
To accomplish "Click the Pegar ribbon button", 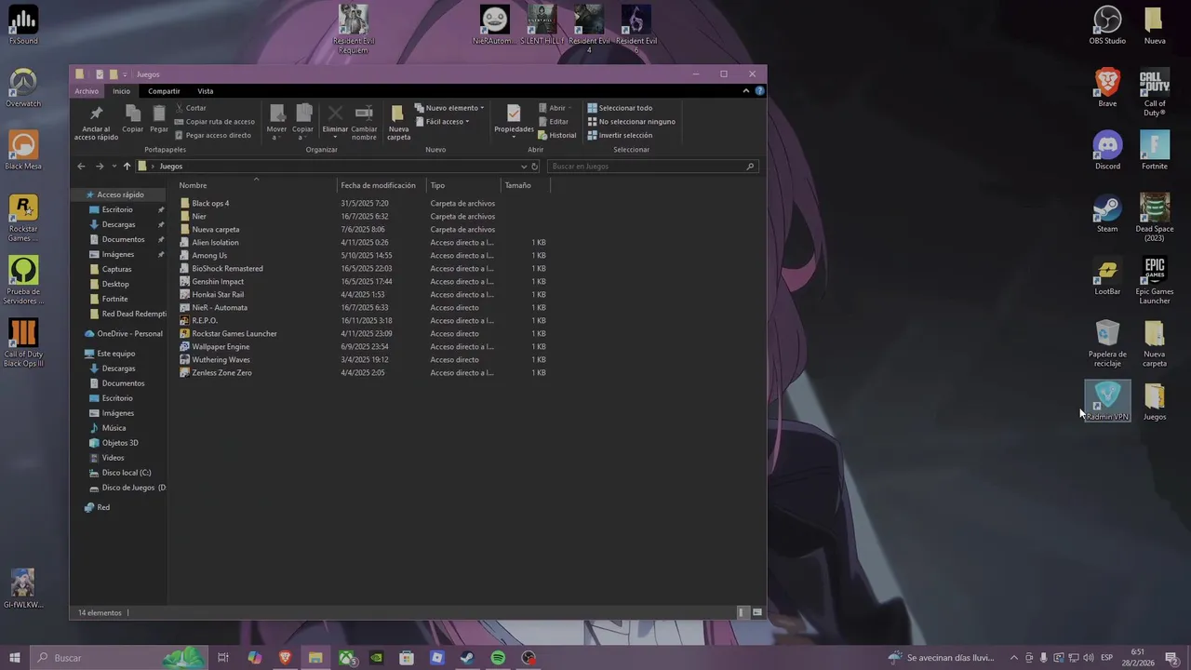I will pyautogui.click(x=159, y=119).
